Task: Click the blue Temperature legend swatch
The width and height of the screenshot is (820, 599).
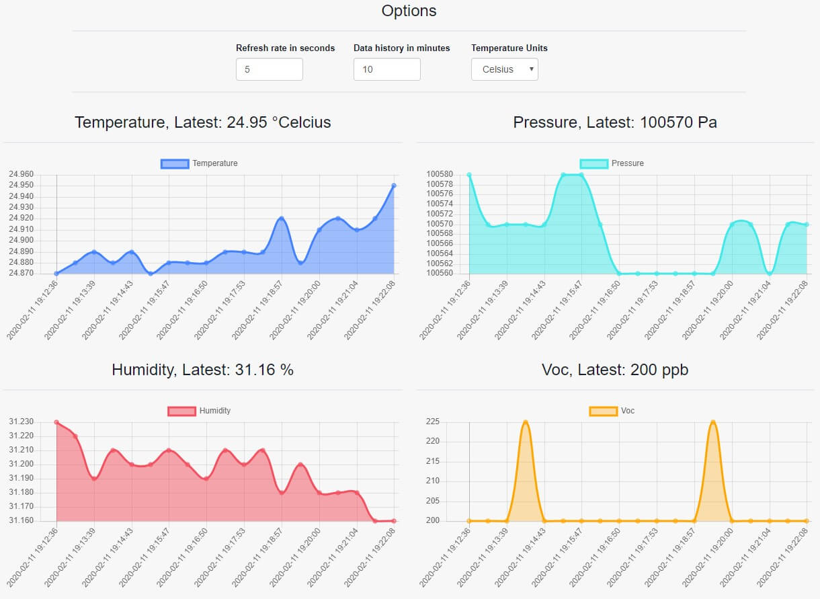Action: click(174, 163)
